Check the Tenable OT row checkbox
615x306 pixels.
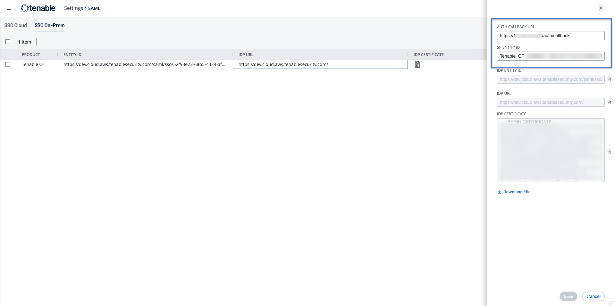coord(8,64)
